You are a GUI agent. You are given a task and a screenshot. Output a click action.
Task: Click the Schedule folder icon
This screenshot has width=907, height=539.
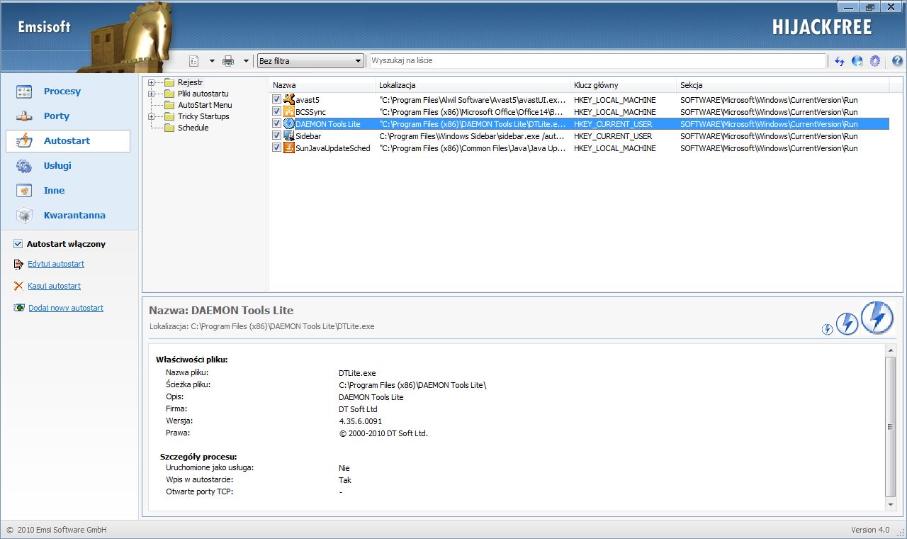tap(169, 128)
